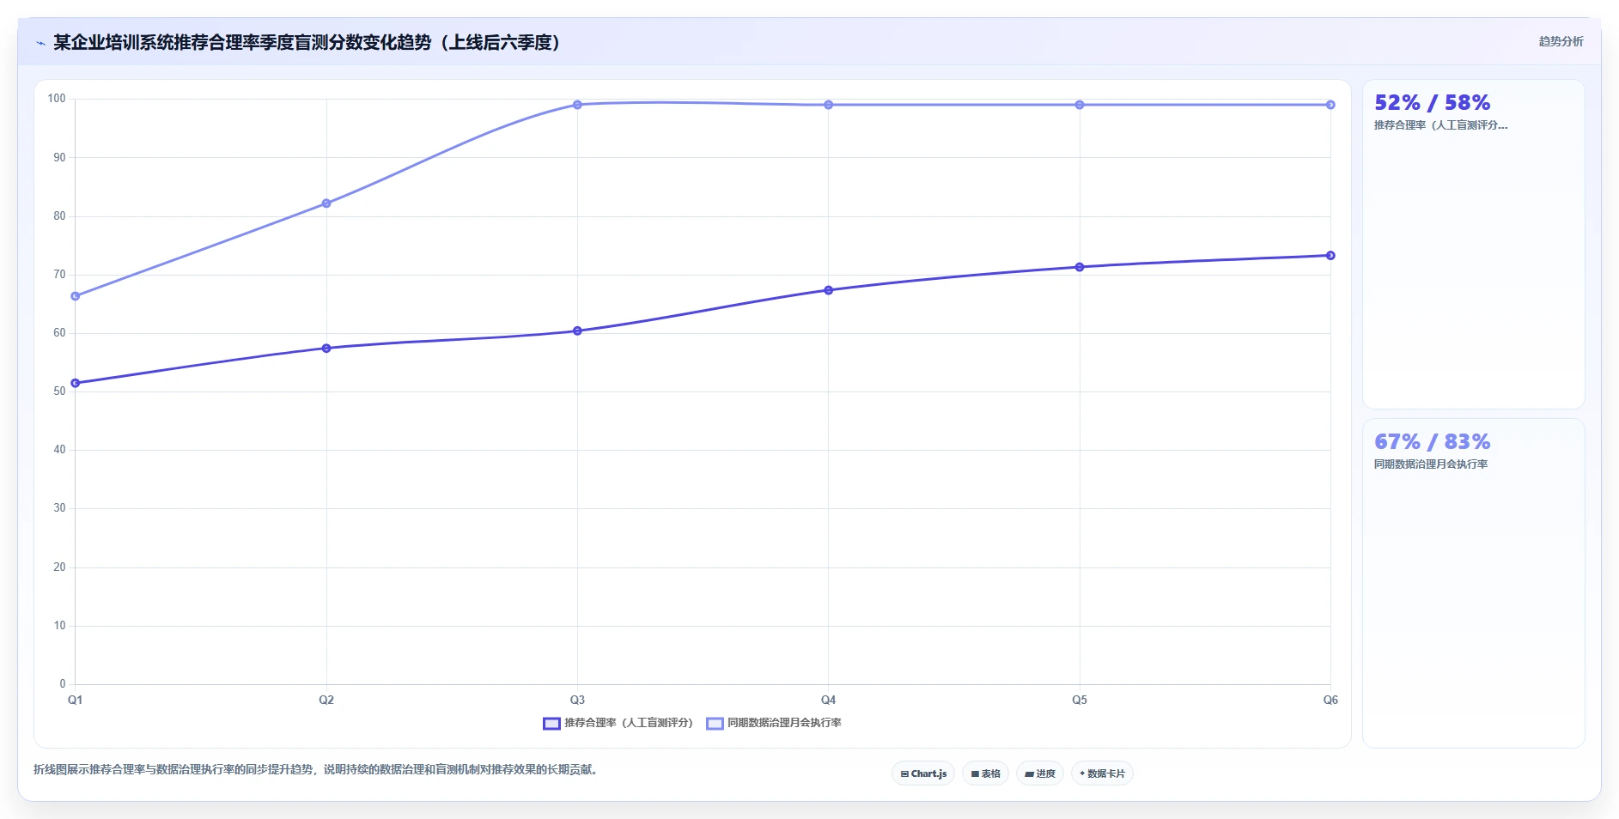The height and width of the screenshot is (819, 1619).
Task: Click the light purple 同期数据治理月会执行率 legend color box
Action: click(715, 724)
